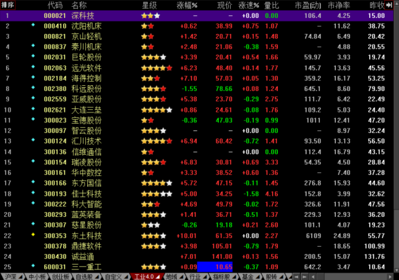Image resolution: width=399 pixels, height=280 pixels.
Task: Open the dropdown triangle on the 行业 tab
Action: tap(205, 277)
